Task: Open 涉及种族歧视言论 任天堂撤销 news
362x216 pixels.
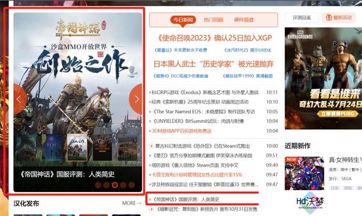Action: (205, 184)
